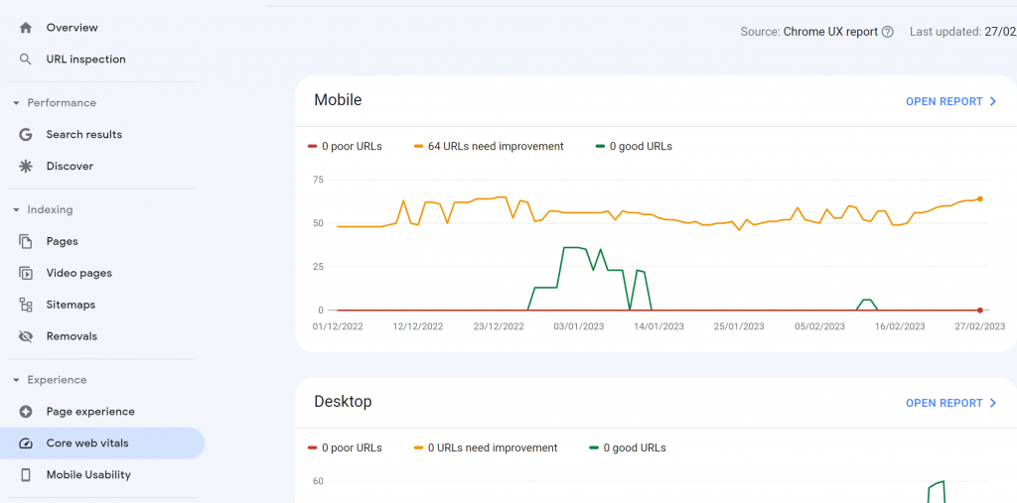Click the Video pages icon
This screenshot has height=503, width=1017.
tap(25, 274)
